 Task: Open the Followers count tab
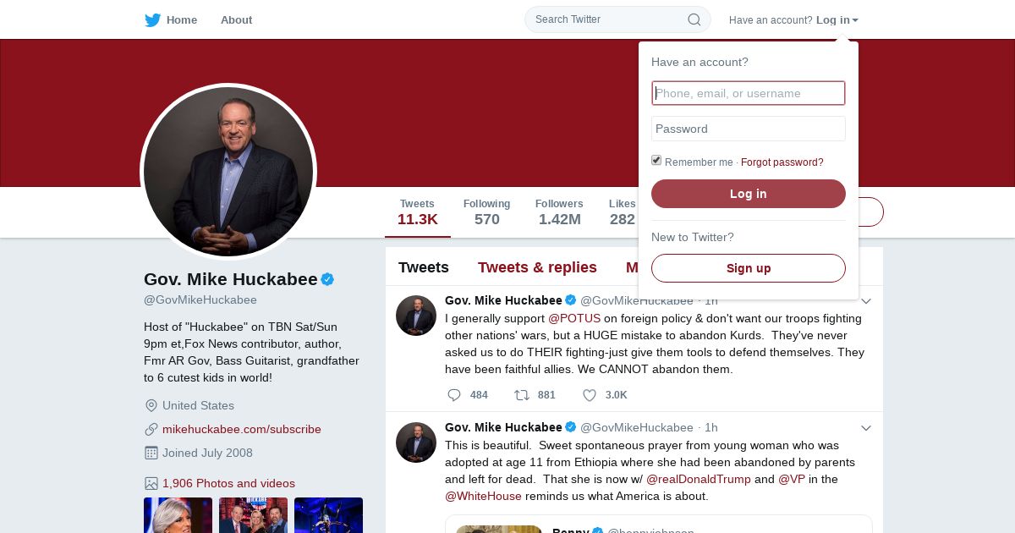pyautogui.click(x=559, y=212)
